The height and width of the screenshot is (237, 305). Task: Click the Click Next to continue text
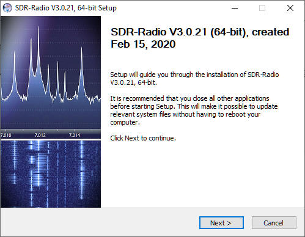(143, 138)
